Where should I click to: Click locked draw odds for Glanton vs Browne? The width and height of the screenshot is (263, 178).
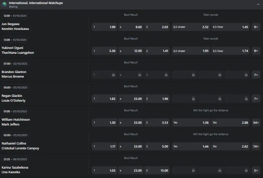click(131, 75)
